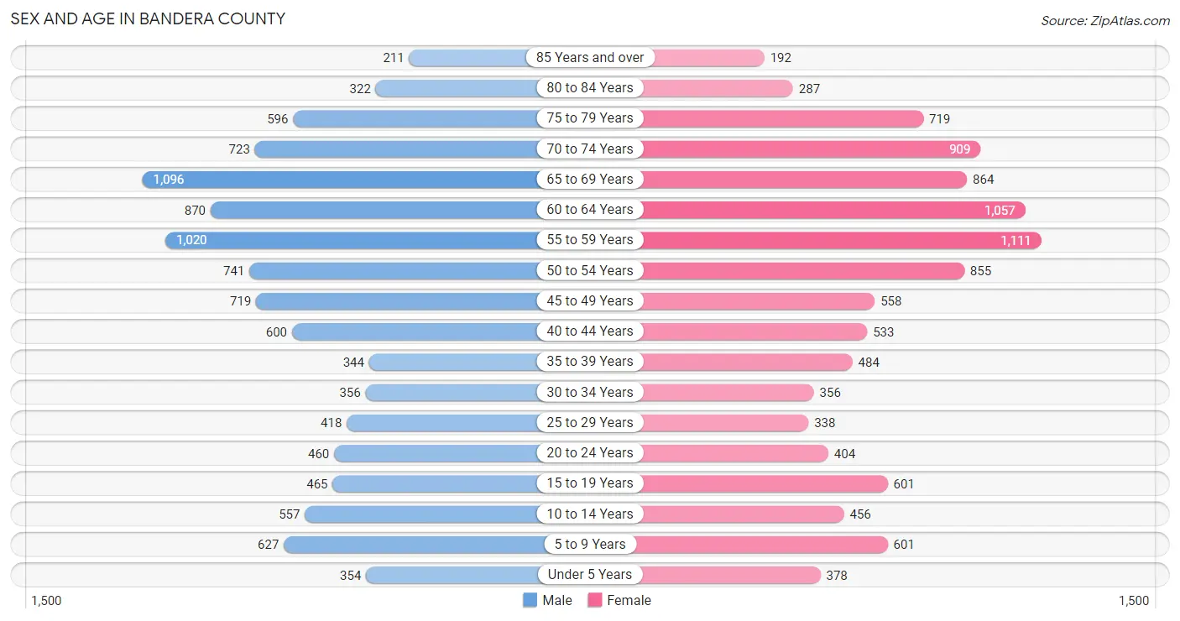Click the Under 5 Years label
This screenshot has width=1180, height=621.
click(590, 574)
